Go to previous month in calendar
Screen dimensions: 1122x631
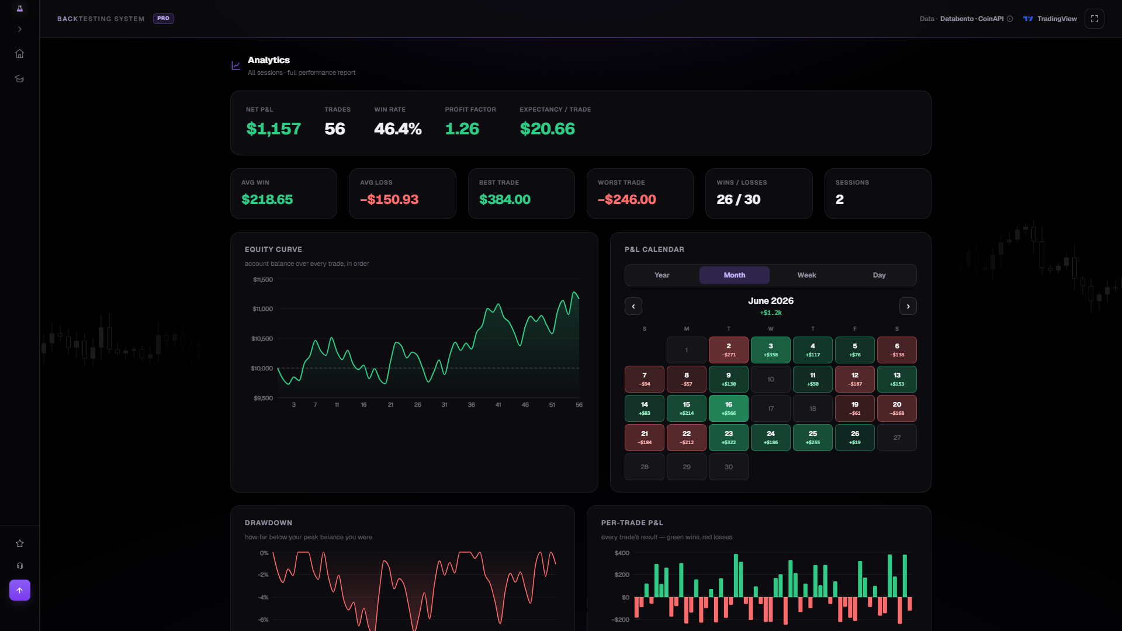click(x=633, y=306)
